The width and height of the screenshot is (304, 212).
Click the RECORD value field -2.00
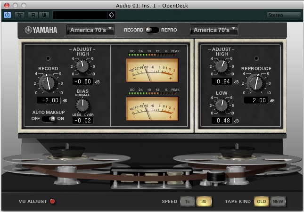(x=49, y=100)
